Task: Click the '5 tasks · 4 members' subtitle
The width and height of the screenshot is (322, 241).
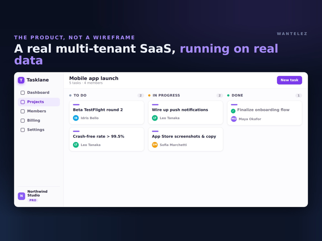Action: pos(86,83)
